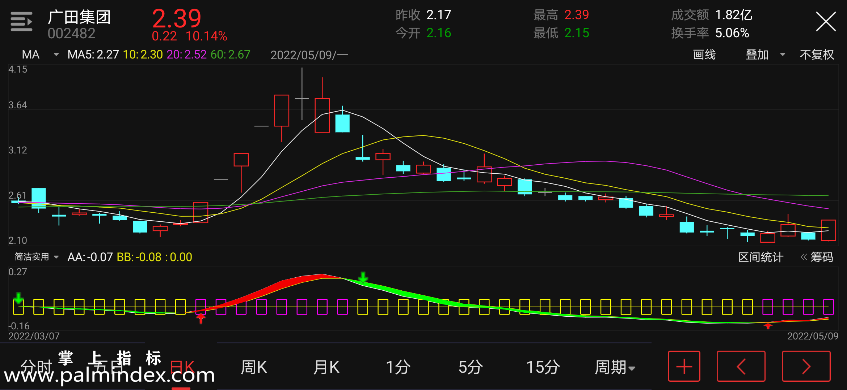
Task: Click the 今开 2.16 value
Action: [423, 33]
